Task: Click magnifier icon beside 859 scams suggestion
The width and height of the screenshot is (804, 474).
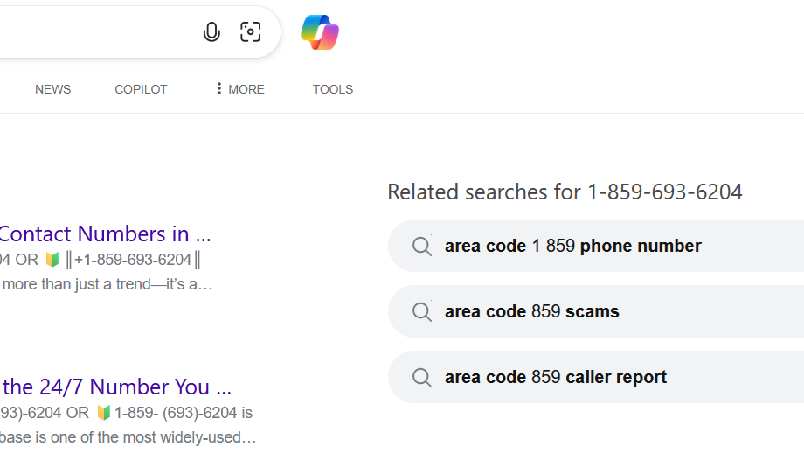Action: (422, 312)
